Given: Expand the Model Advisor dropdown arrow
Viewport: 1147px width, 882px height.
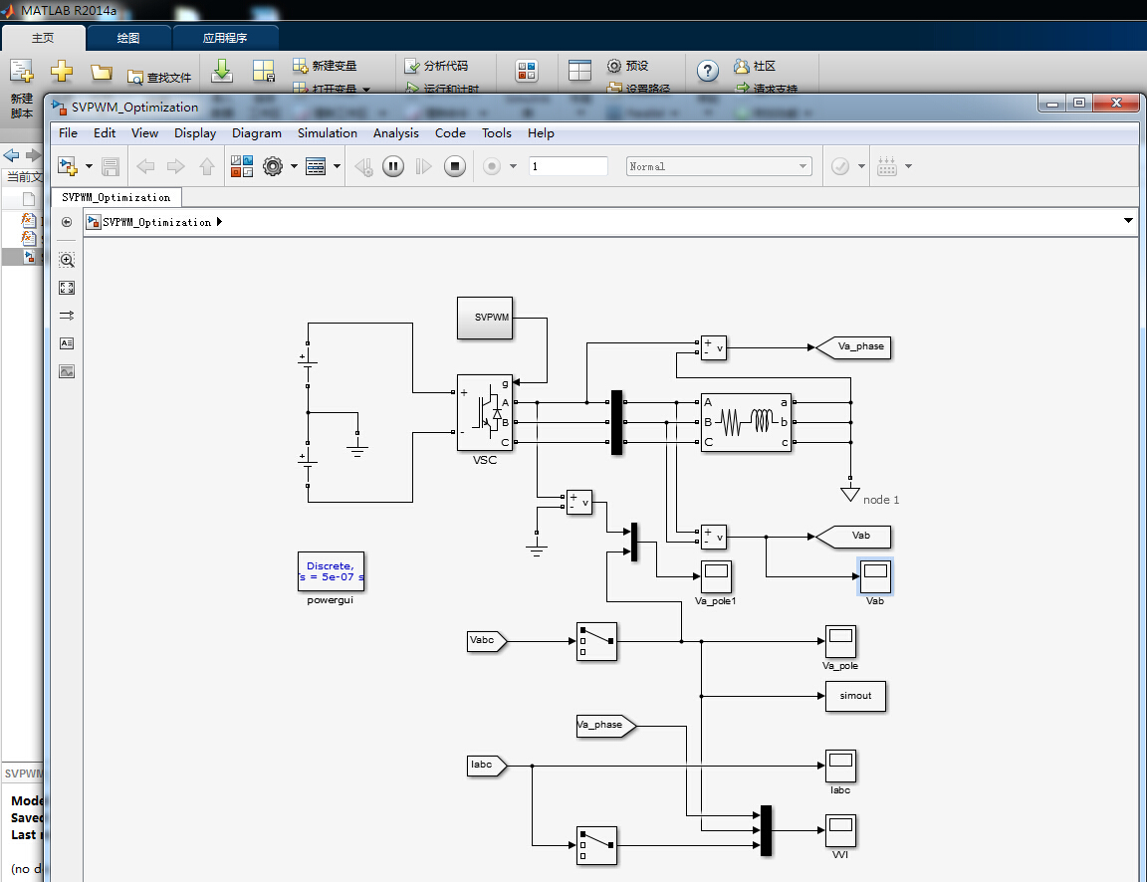Looking at the screenshot, I should (861, 166).
